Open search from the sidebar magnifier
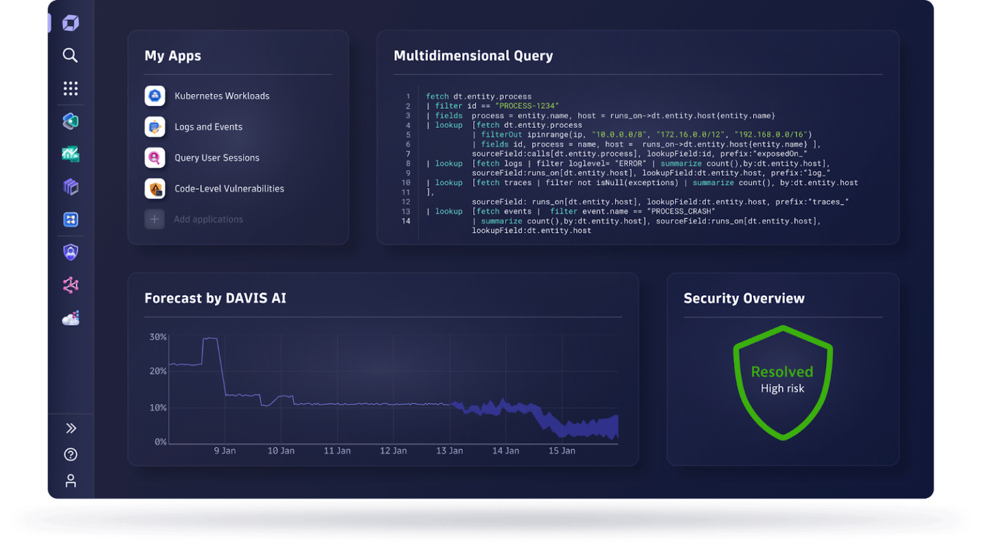Viewport: 982px width, 544px height. pyautogui.click(x=70, y=55)
